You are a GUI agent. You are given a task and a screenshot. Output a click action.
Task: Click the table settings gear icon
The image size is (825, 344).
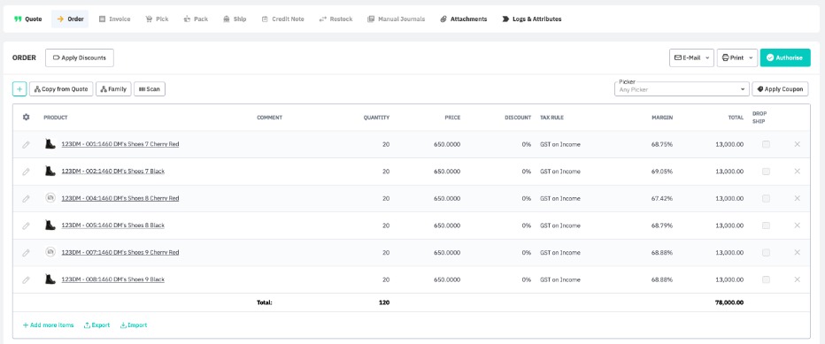pyautogui.click(x=26, y=118)
